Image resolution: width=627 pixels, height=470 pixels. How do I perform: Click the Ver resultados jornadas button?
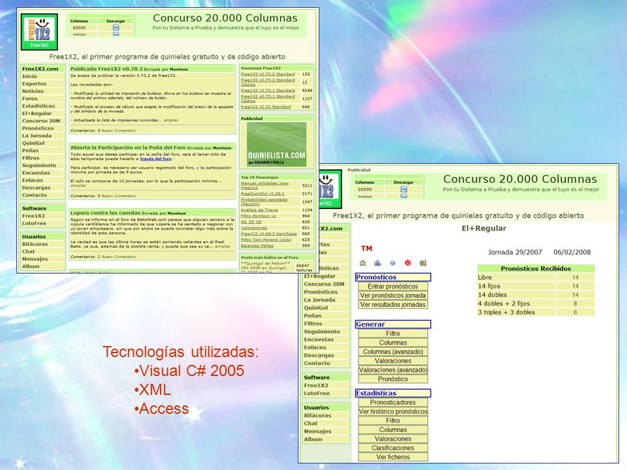(x=393, y=305)
